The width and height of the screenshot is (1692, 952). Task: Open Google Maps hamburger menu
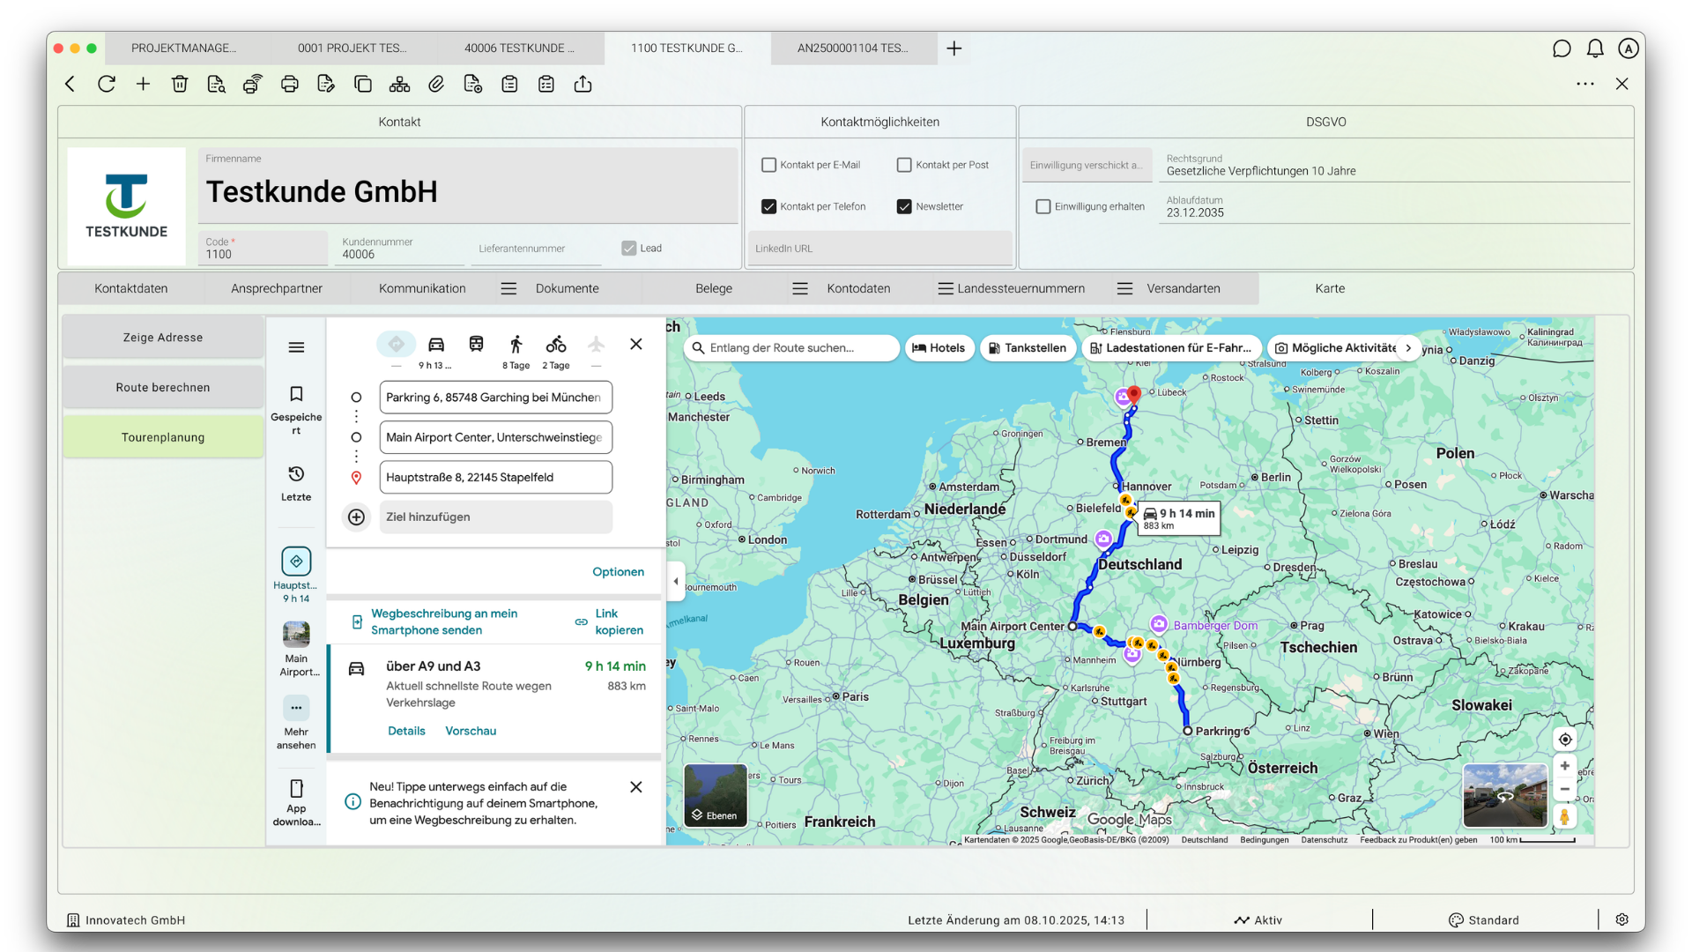[x=296, y=347]
